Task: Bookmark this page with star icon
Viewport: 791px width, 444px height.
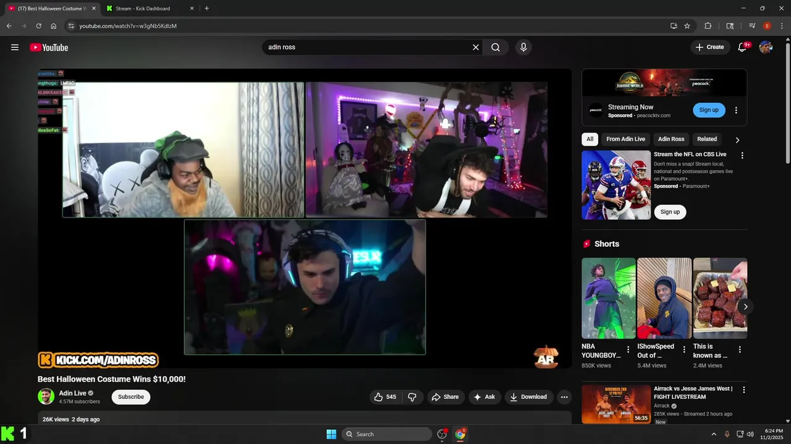Action: click(687, 26)
